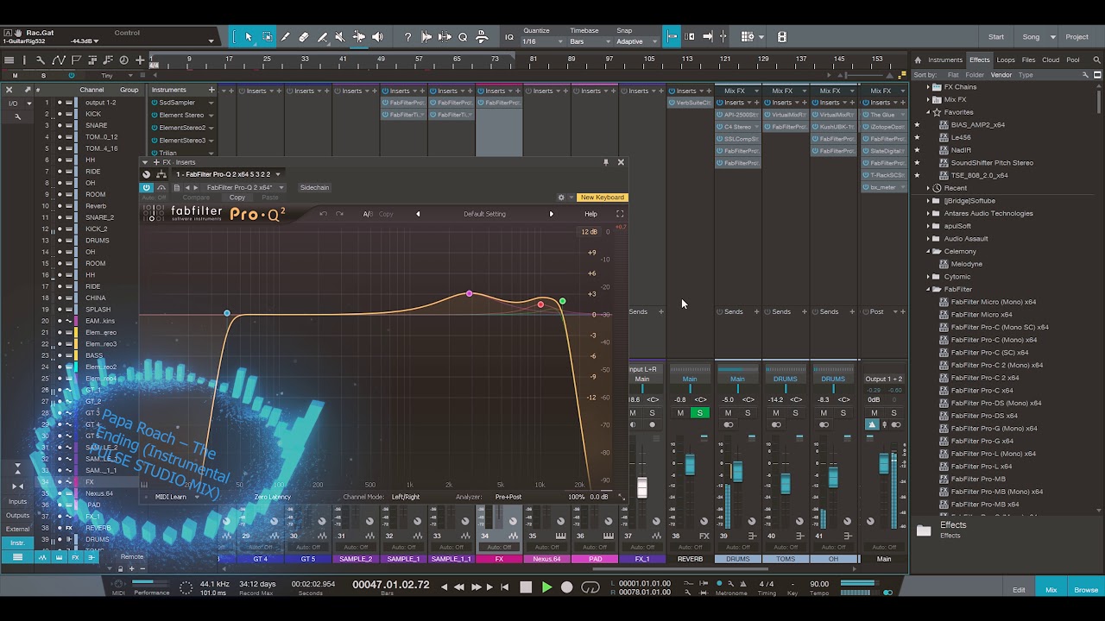The image size is (1105, 621).
Task: Click the plugin preset file icon
Action: pos(177,187)
